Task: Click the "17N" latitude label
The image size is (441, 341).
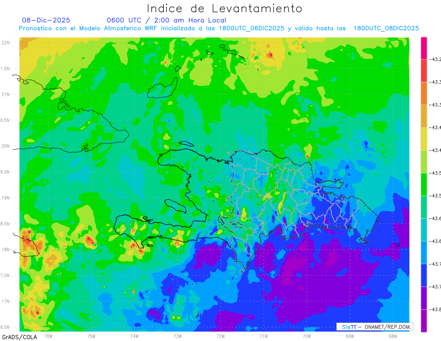Action: (6, 301)
